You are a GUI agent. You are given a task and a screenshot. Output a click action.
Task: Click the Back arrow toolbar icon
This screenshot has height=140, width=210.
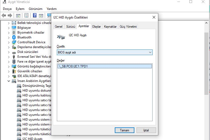pyautogui.click(x=4, y=15)
